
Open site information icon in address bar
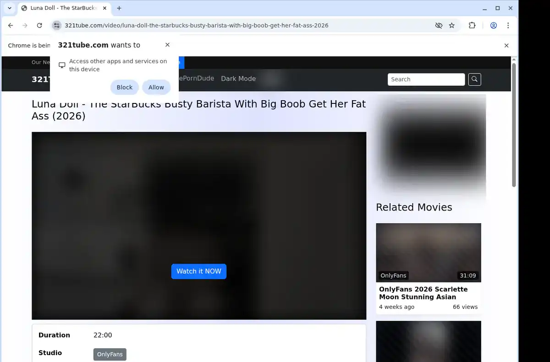point(56,26)
